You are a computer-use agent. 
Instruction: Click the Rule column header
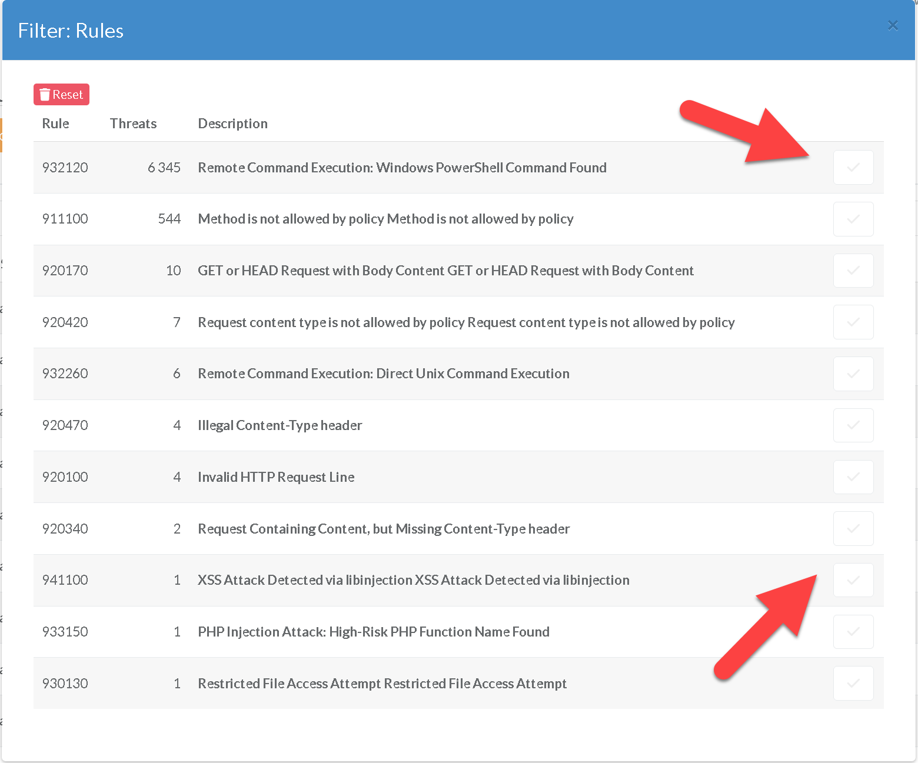[55, 124]
